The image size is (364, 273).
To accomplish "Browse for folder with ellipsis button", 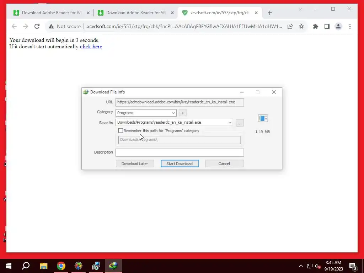I will [240, 123].
